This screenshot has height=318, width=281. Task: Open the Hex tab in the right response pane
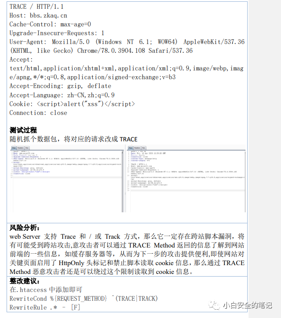pos(144,148)
